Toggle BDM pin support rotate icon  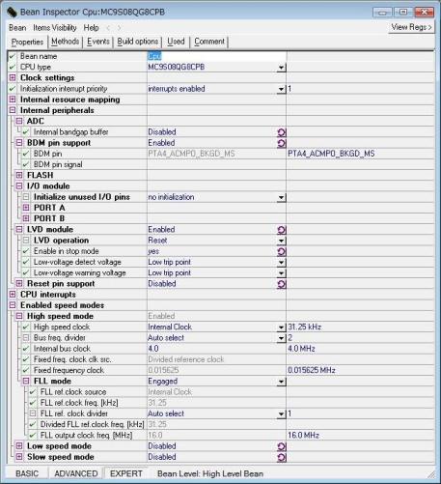pyautogui.click(x=282, y=143)
